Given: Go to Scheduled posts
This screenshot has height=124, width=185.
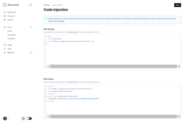Looking at the screenshot, I should coord(11,35).
